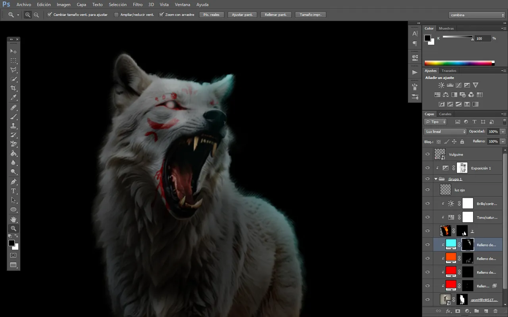Hide the luz ojo layer
The image size is (508, 317).
click(x=427, y=190)
